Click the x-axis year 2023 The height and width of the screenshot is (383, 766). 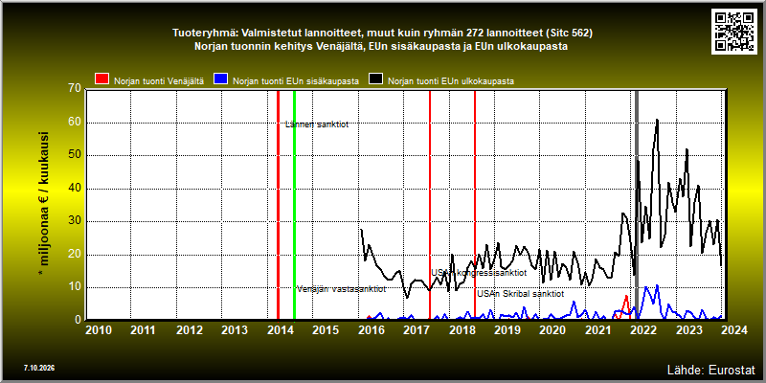pyautogui.click(x=688, y=330)
